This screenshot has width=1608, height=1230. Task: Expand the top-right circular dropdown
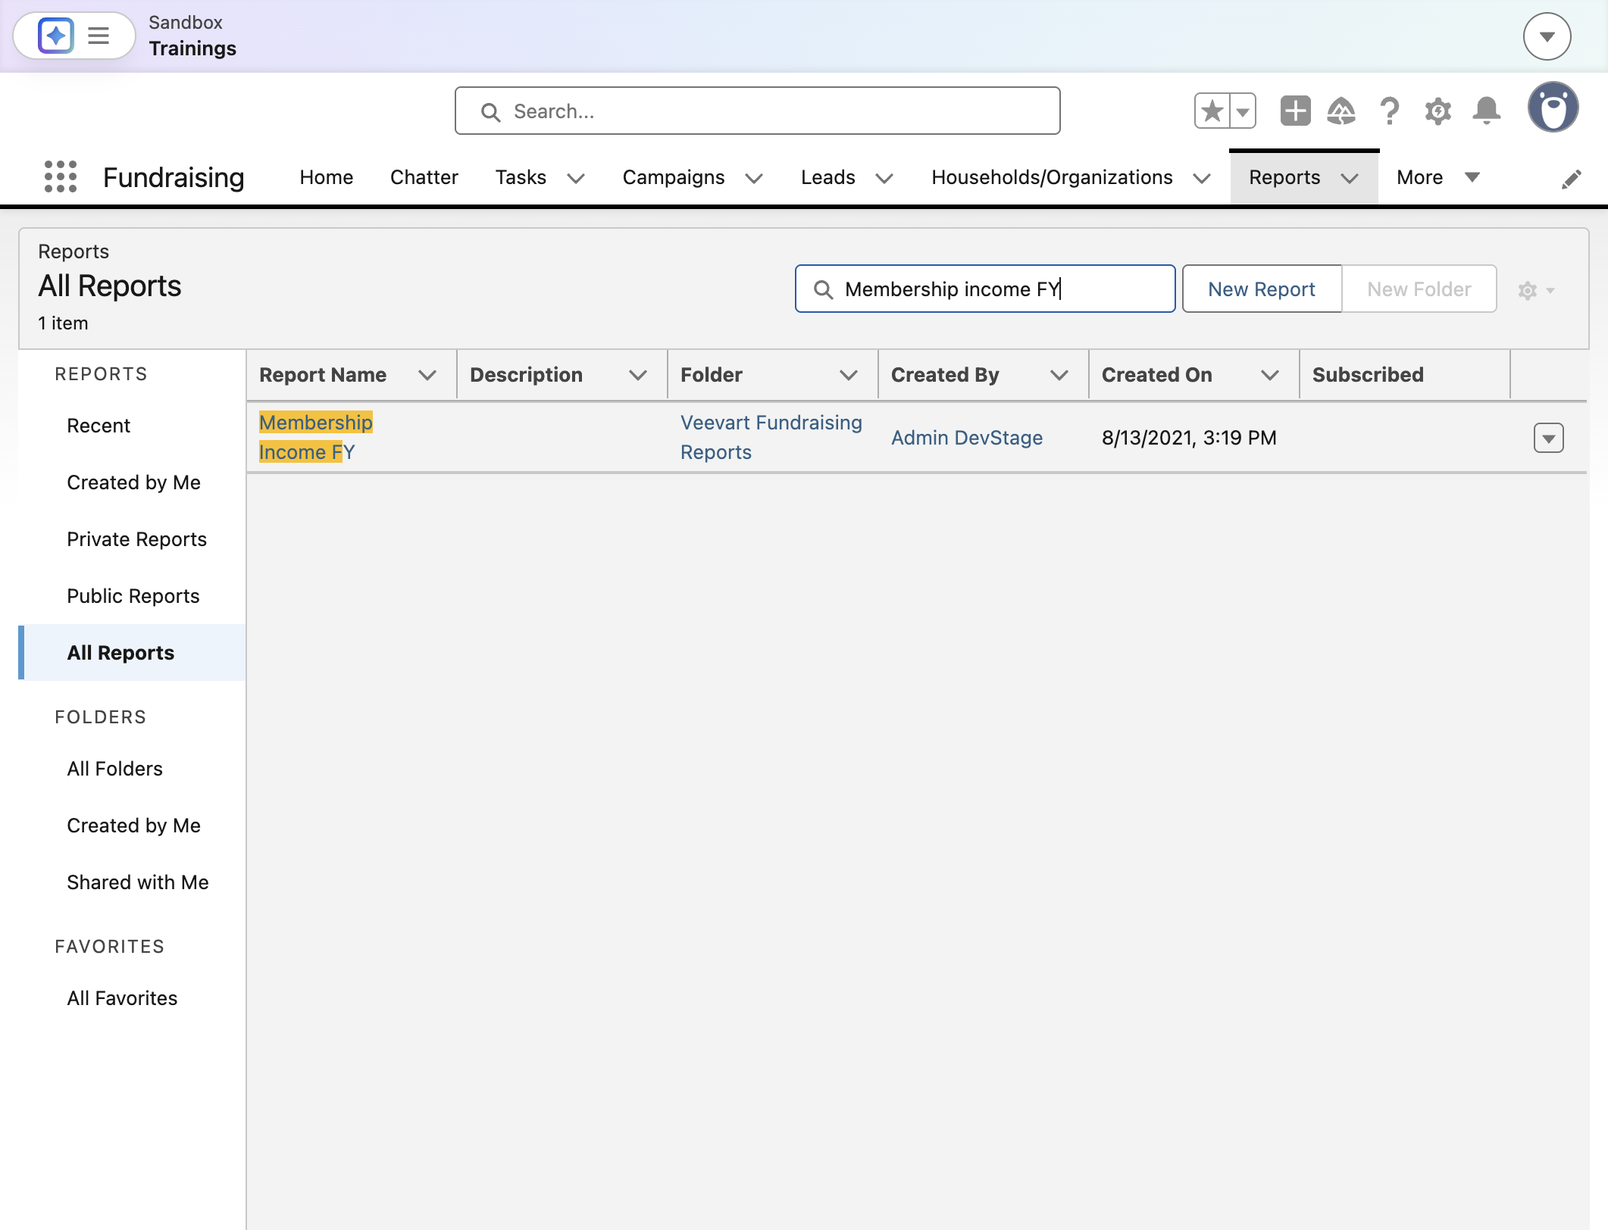[x=1547, y=36]
